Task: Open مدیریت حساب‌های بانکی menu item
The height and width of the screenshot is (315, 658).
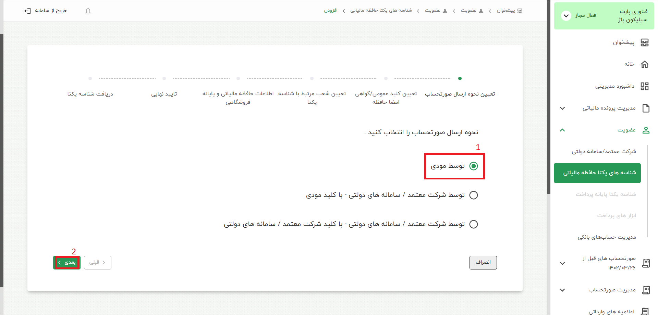Action: [607, 237]
